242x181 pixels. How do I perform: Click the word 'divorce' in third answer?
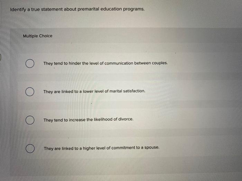(x=126, y=119)
